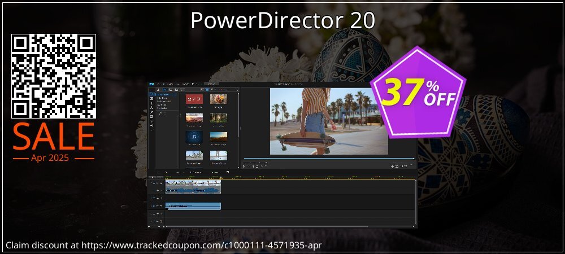Click the timeline horizontal scrollbar
This screenshot has width=565, height=254.
click(x=267, y=226)
